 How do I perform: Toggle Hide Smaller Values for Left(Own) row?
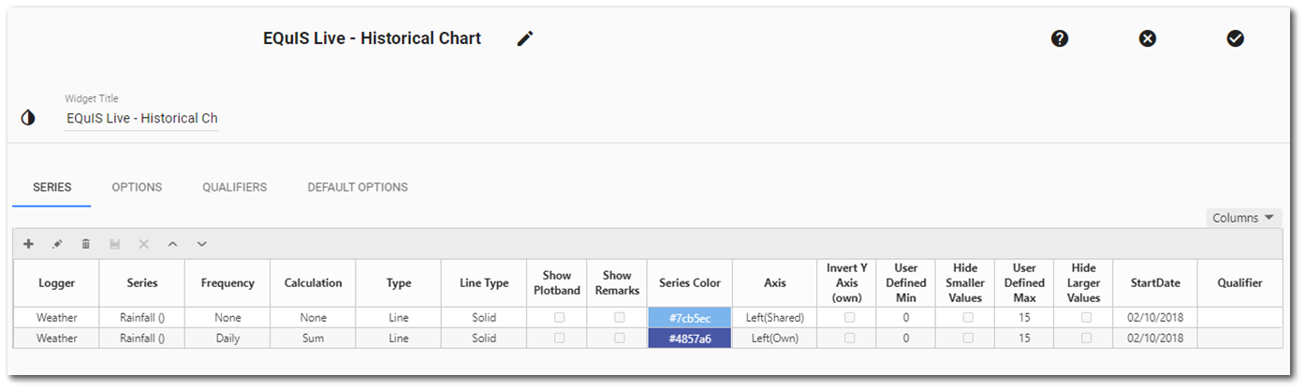968,338
